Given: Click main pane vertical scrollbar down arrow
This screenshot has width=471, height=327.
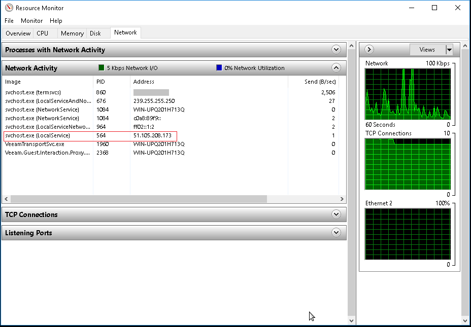Looking at the screenshot, I should 351,320.
